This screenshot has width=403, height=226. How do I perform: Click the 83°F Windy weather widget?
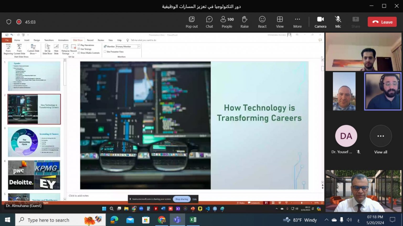(300, 220)
